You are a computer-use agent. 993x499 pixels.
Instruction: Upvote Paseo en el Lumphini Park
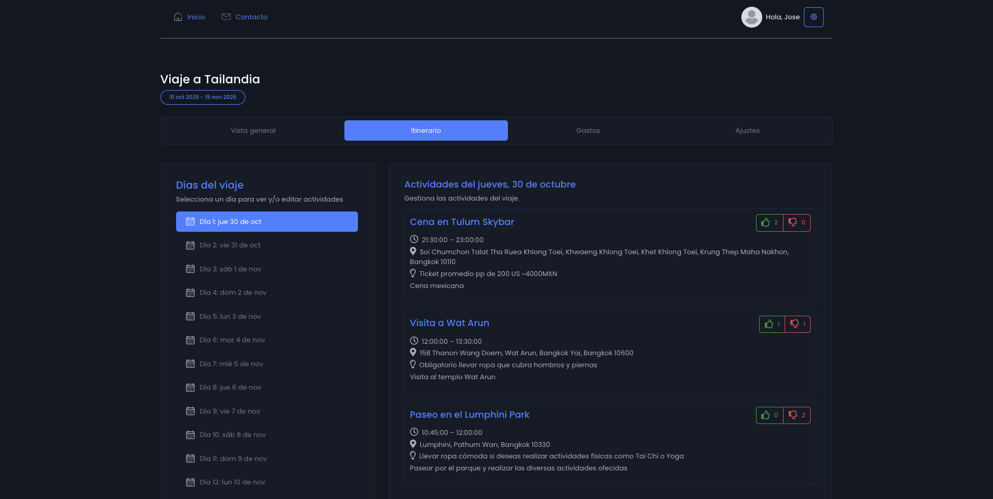coord(769,415)
